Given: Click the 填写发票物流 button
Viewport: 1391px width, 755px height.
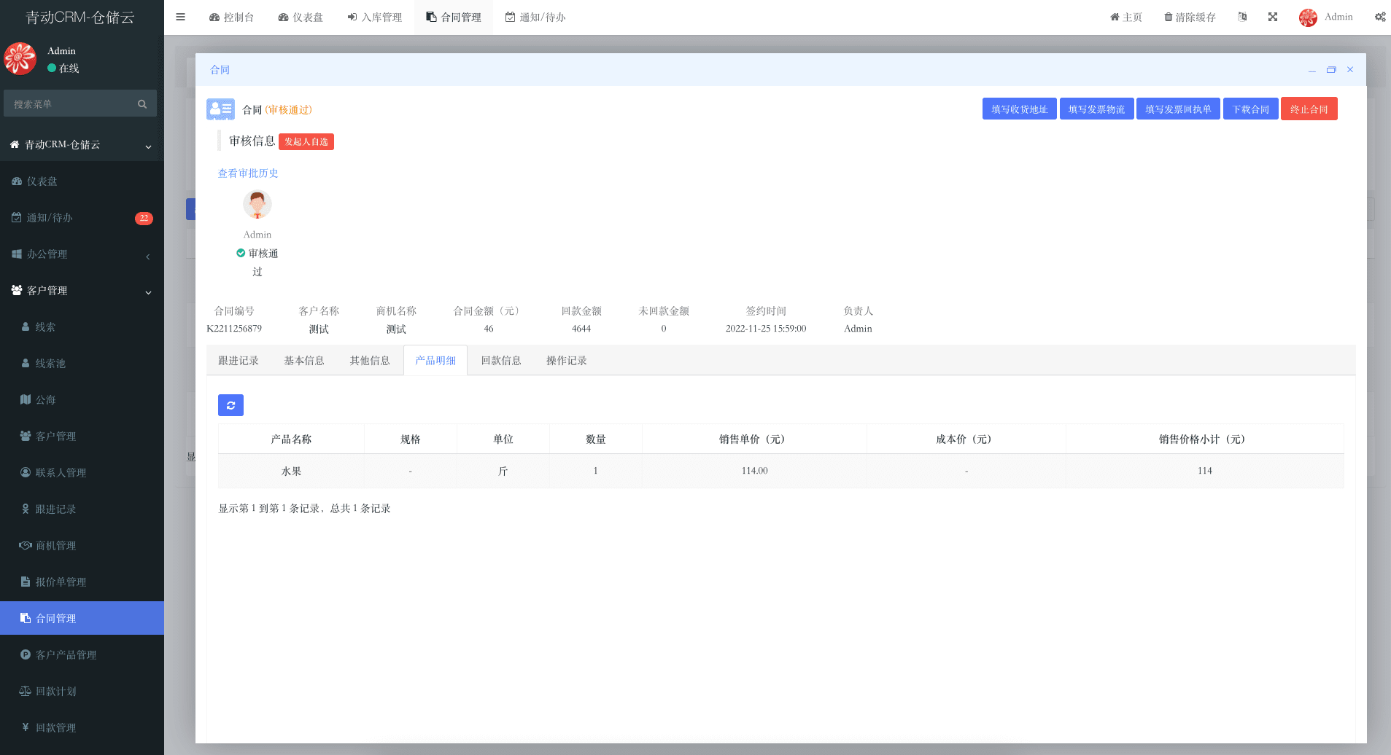Looking at the screenshot, I should tap(1096, 109).
